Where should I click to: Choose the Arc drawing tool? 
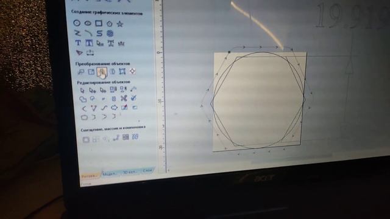[x=88, y=33]
